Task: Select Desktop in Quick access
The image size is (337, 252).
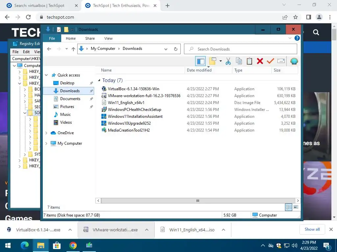Action: coord(67,83)
